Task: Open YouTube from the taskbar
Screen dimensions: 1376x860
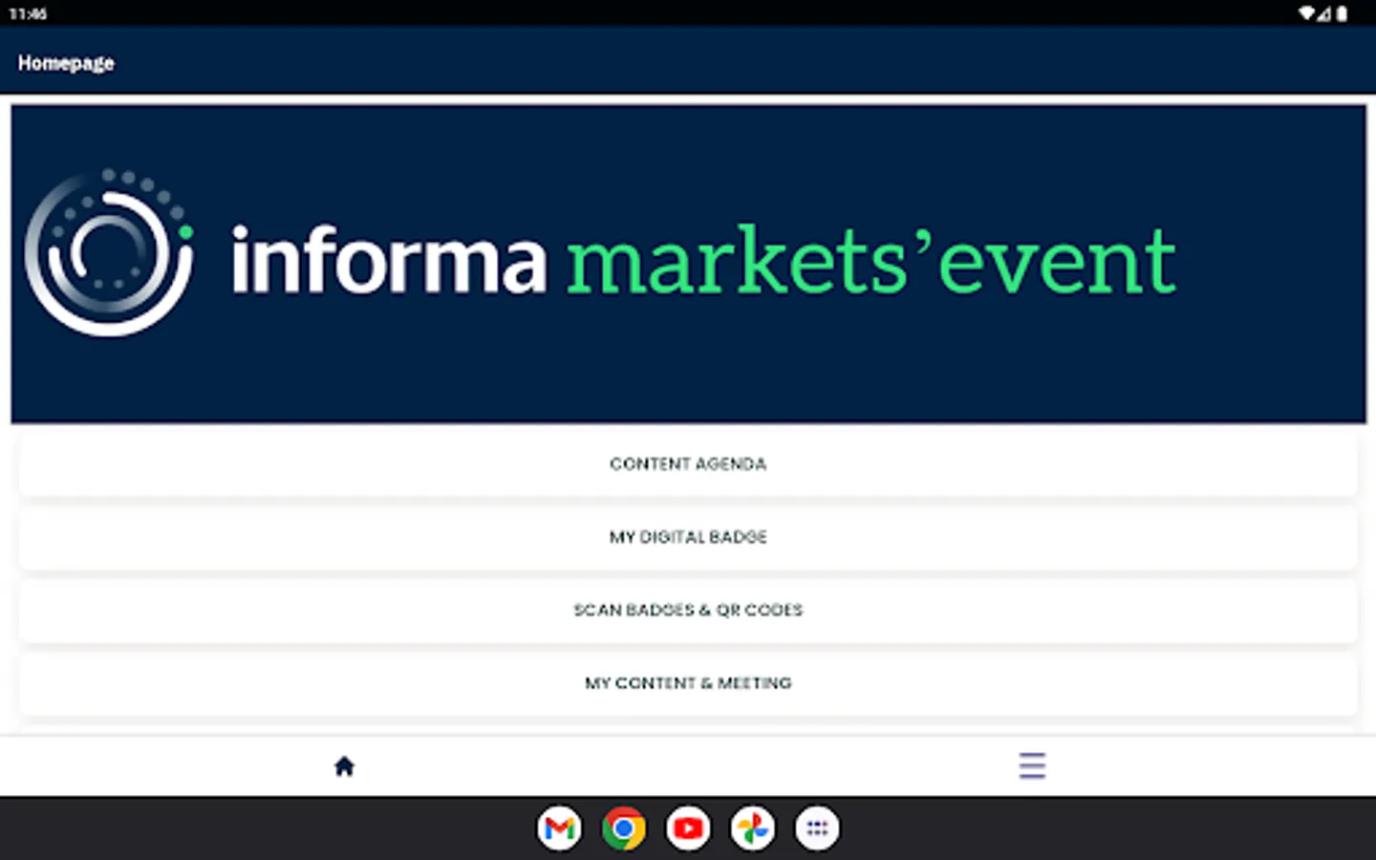Action: (688, 828)
